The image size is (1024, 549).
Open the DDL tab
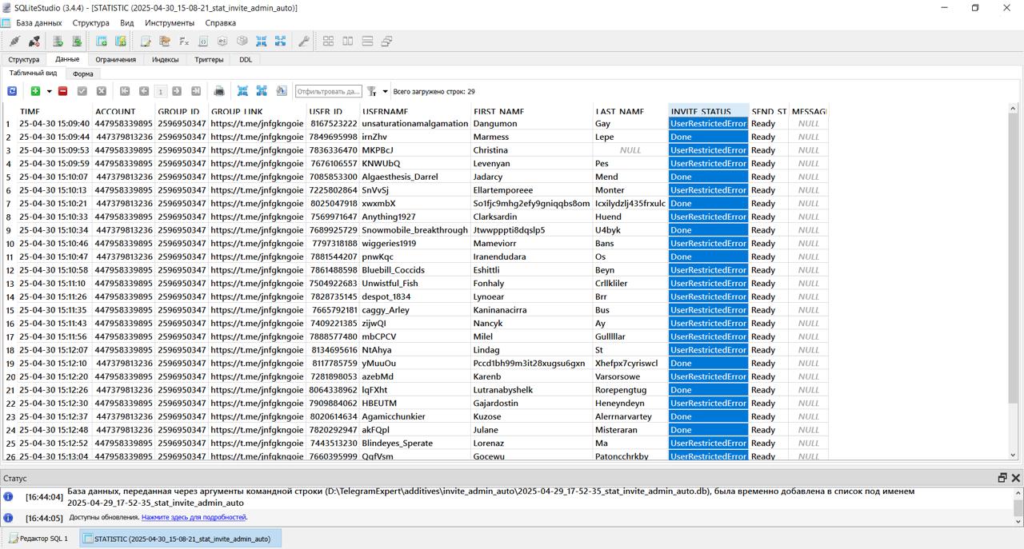click(246, 60)
